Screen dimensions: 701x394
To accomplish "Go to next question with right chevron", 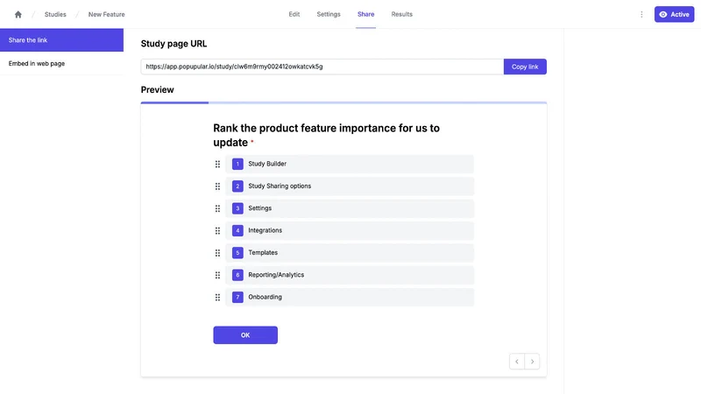I will (x=532, y=362).
